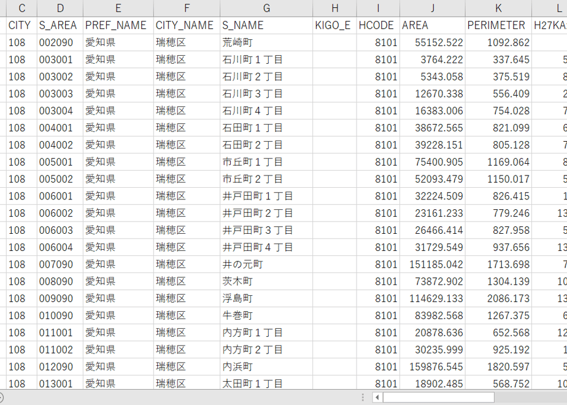Select S_AREA cell 006003
This screenshot has height=405, width=567.
pyautogui.click(x=60, y=230)
